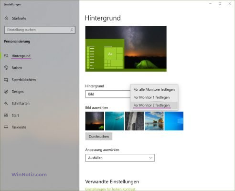Click the Taskleiste bar icon
Image resolution: width=235 pixels, height=191 pixels.
click(x=6, y=127)
